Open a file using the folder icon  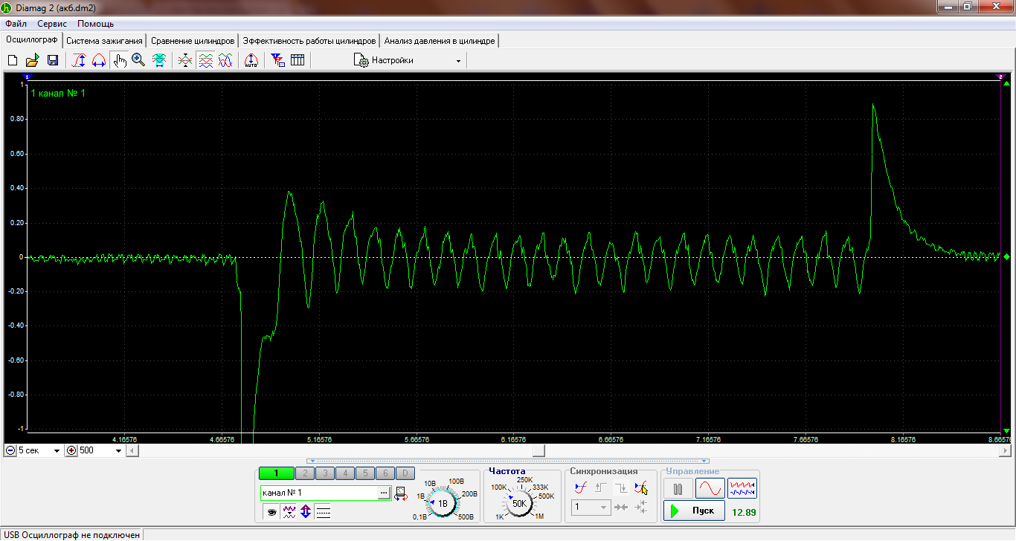32,60
